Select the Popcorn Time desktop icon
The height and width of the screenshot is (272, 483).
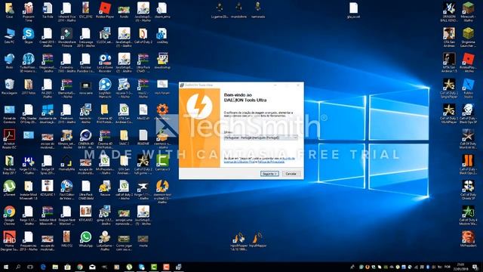tap(29, 12)
